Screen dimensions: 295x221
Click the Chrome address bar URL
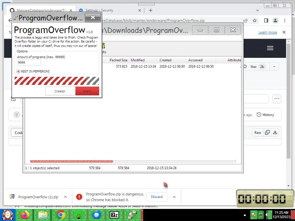(153, 20)
